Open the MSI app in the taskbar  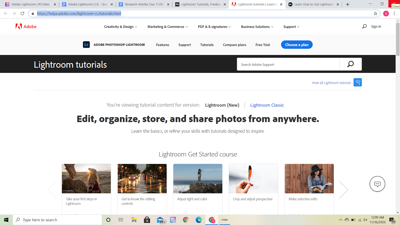click(x=224, y=220)
